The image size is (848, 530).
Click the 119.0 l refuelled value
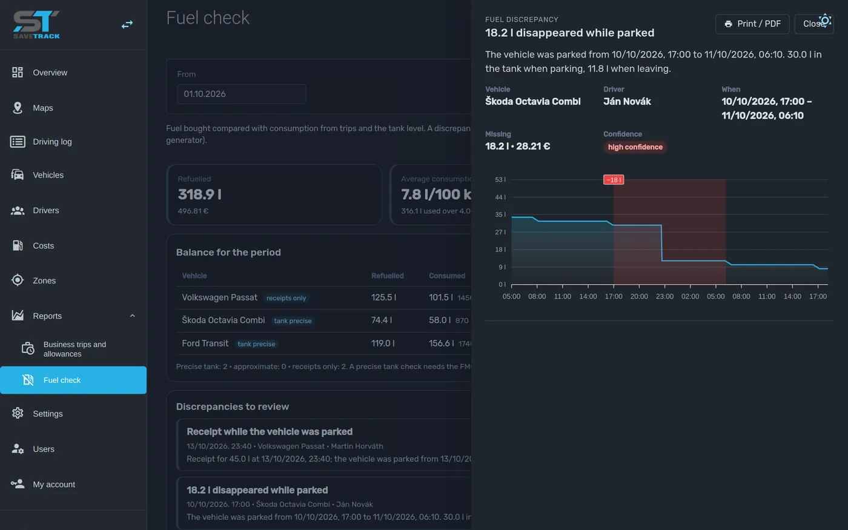click(383, 343)
